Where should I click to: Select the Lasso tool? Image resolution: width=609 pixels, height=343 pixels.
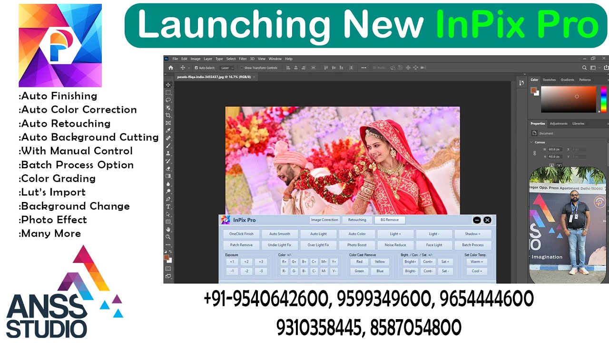[x=168, y=100]
